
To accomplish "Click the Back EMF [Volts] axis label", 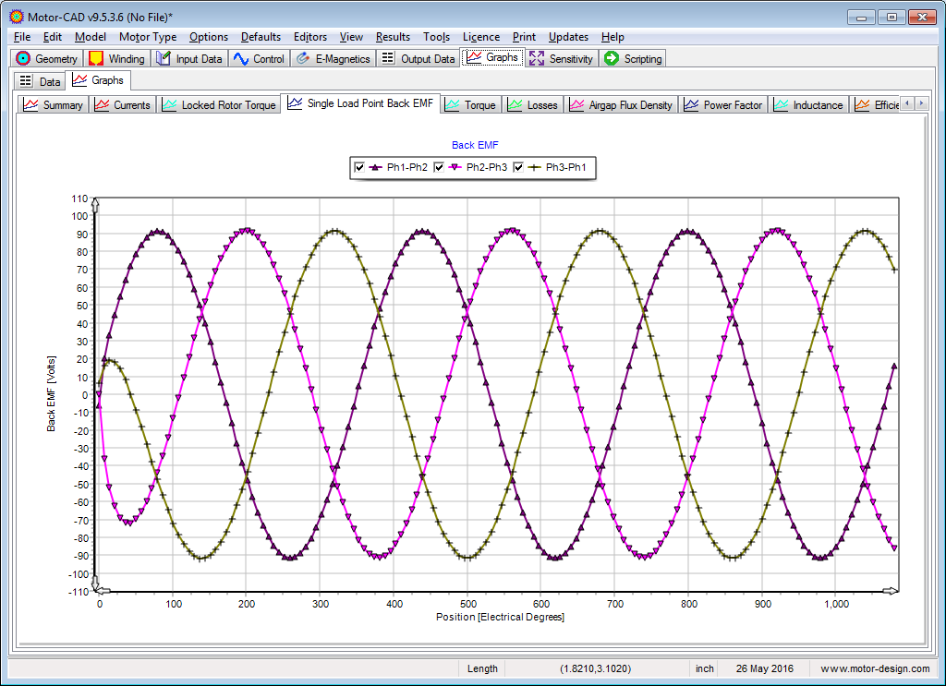I will tap(52, 393).
